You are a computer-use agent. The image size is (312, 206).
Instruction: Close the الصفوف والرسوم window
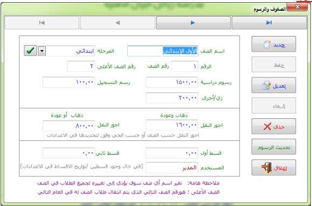click(x=297, y=7)
